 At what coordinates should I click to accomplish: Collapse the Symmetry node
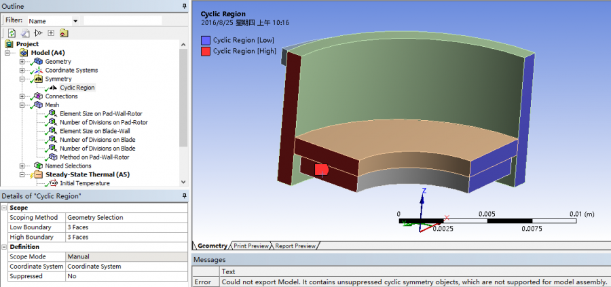pyautogui.click(x=22, y=79)
